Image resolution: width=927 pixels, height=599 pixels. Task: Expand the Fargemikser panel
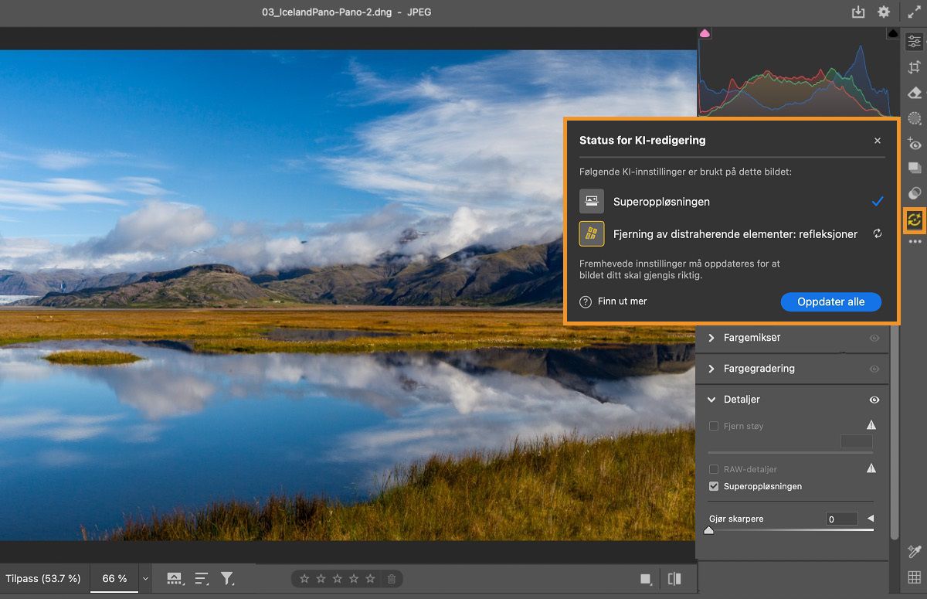711,338
